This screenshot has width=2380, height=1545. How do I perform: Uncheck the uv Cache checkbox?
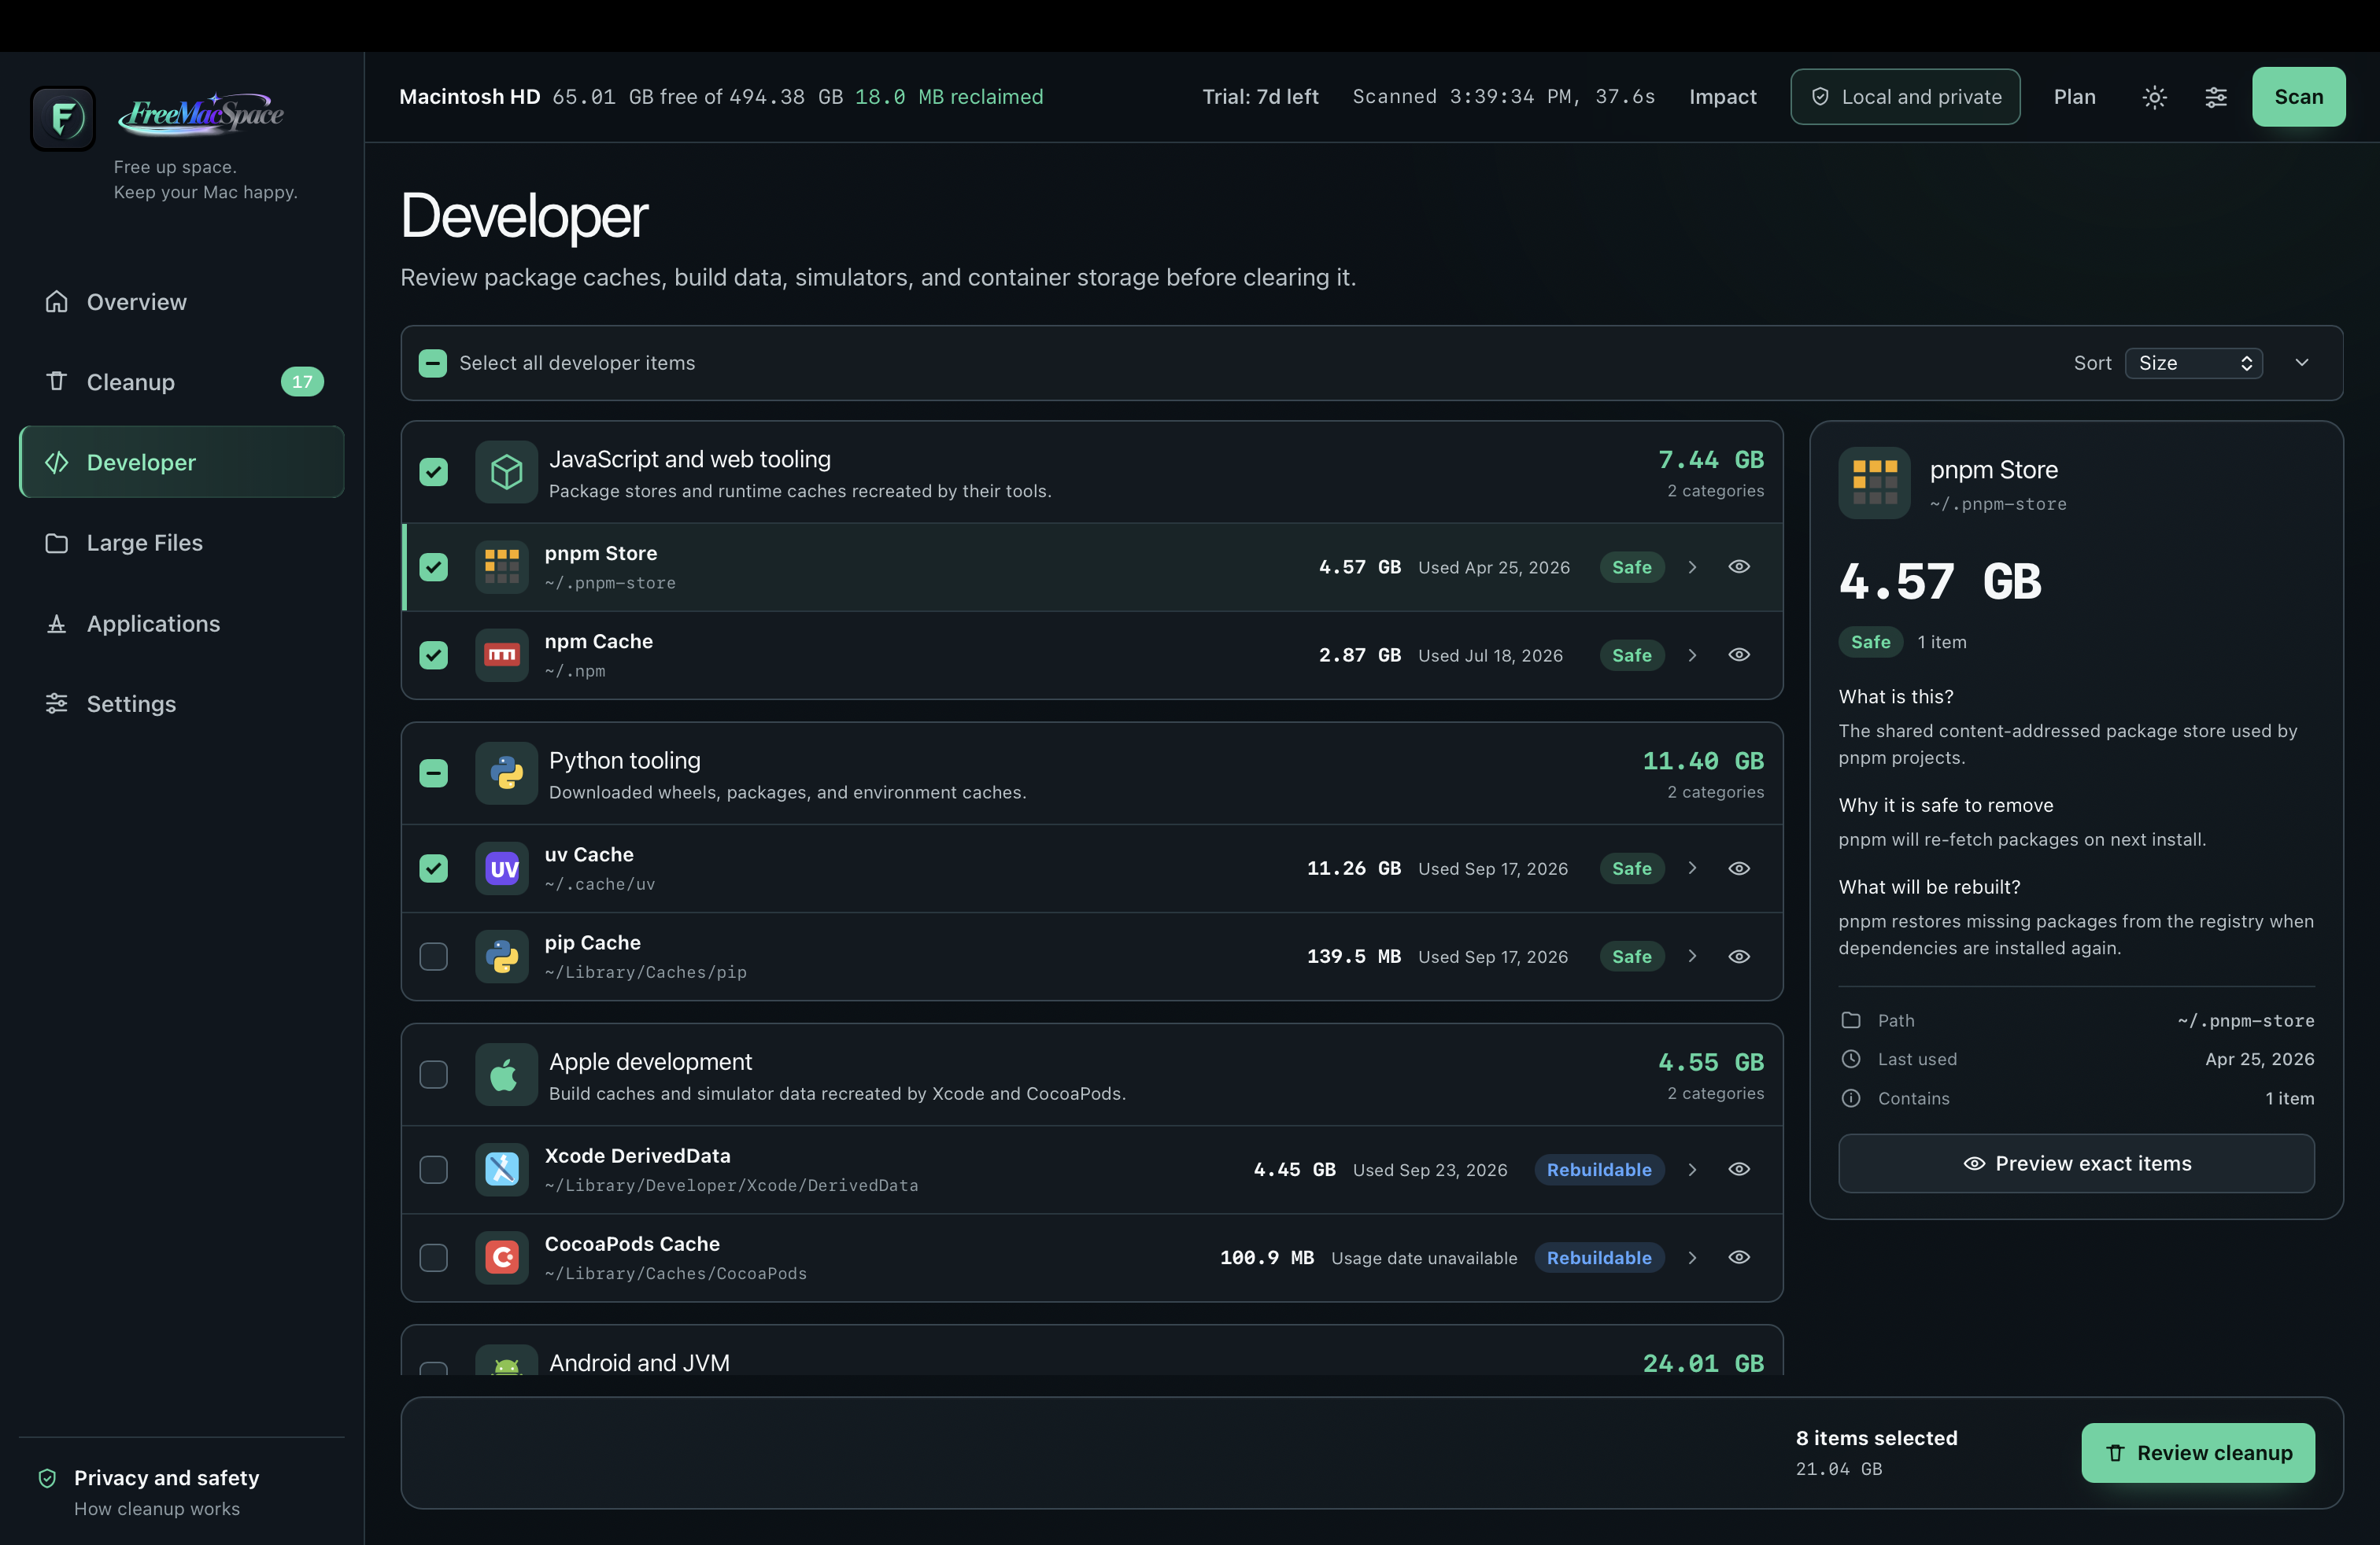click(433, 868)
